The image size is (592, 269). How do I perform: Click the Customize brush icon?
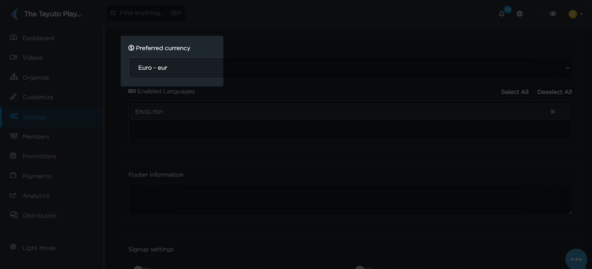(13, 97)
